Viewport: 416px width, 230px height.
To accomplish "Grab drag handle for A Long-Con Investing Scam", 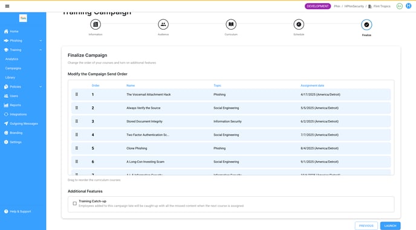I will [77, 162].
